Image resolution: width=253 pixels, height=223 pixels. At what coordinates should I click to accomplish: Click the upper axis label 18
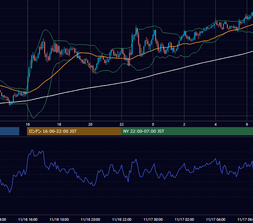[x=59, y=125]
